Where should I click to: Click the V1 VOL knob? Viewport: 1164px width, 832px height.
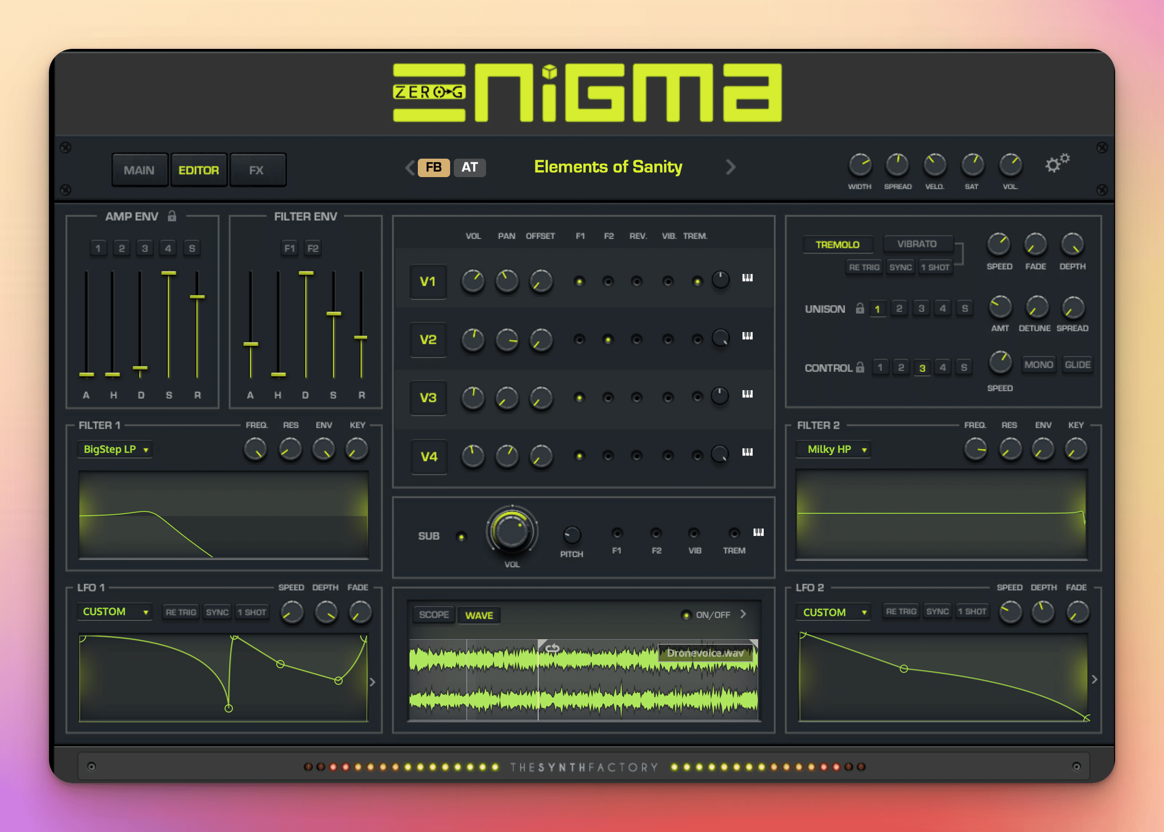(473, 281)
